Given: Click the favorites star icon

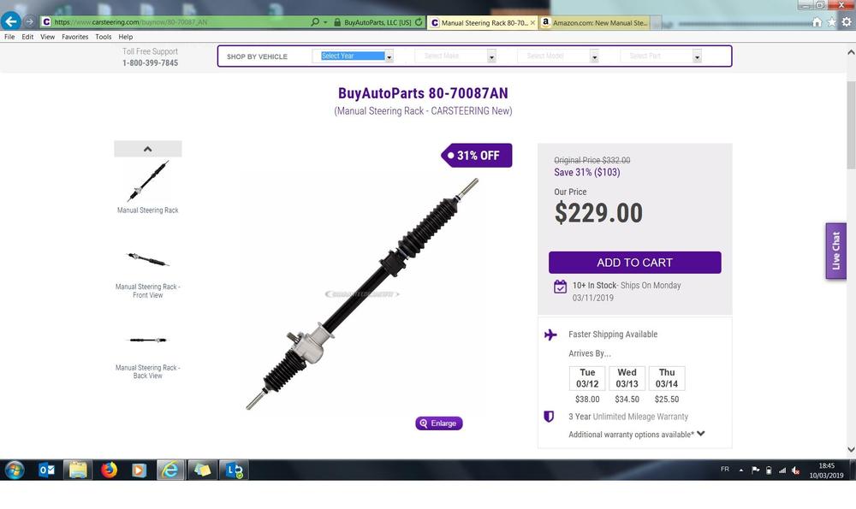Looking at the screenshot, I should pyautogui.click(x=831, y=22).
